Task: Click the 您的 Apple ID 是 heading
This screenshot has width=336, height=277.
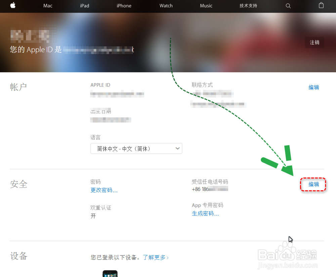Action: (x=36, y=50)
